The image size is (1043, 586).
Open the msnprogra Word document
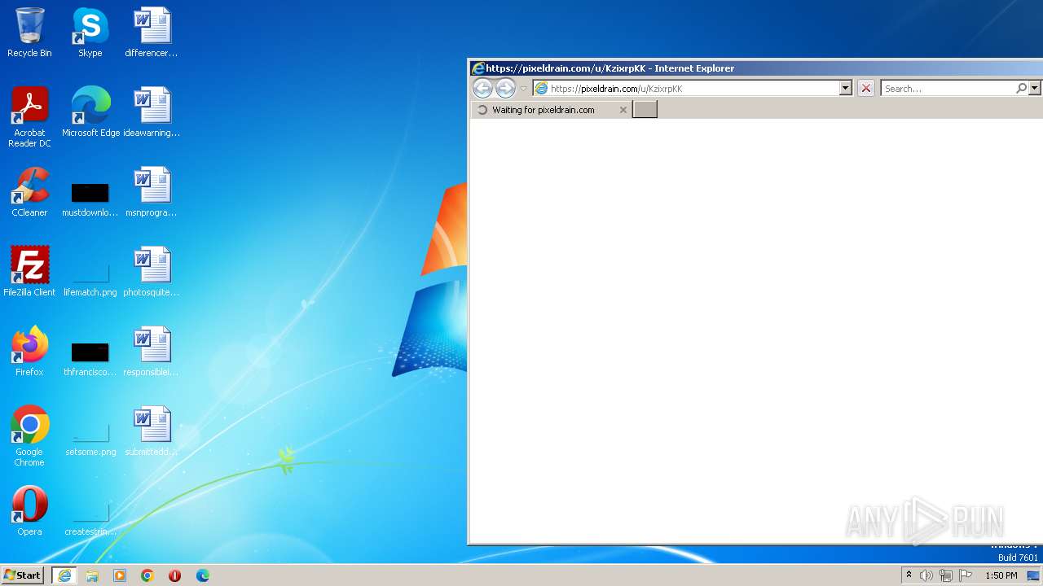coord(152,192)
